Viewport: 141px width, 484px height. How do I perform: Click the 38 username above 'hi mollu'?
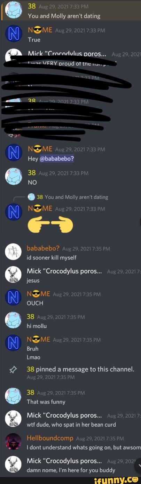click(31, 316)
